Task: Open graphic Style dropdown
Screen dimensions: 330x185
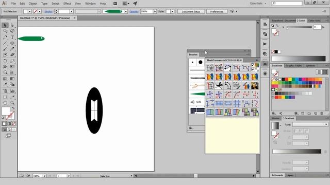Action: click(x=172, y=11)
